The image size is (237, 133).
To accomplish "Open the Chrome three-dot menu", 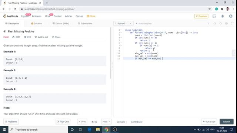I will point(233,9).
